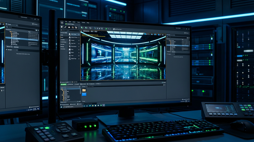
Task: Click the green add content icon in the main toolbar
Action: (82, 28)
